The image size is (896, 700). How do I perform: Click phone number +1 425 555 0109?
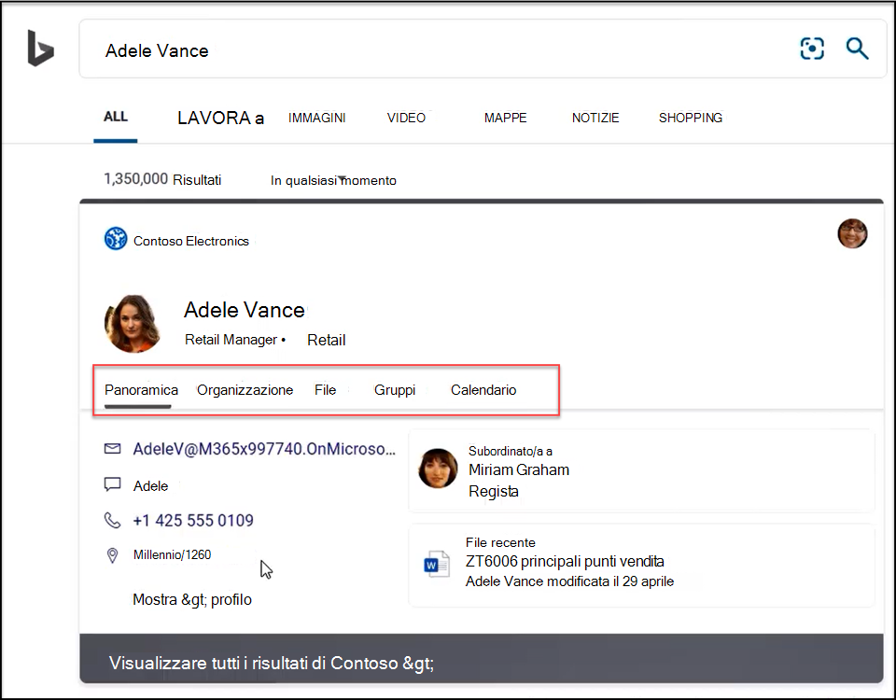tap(193, 520)
